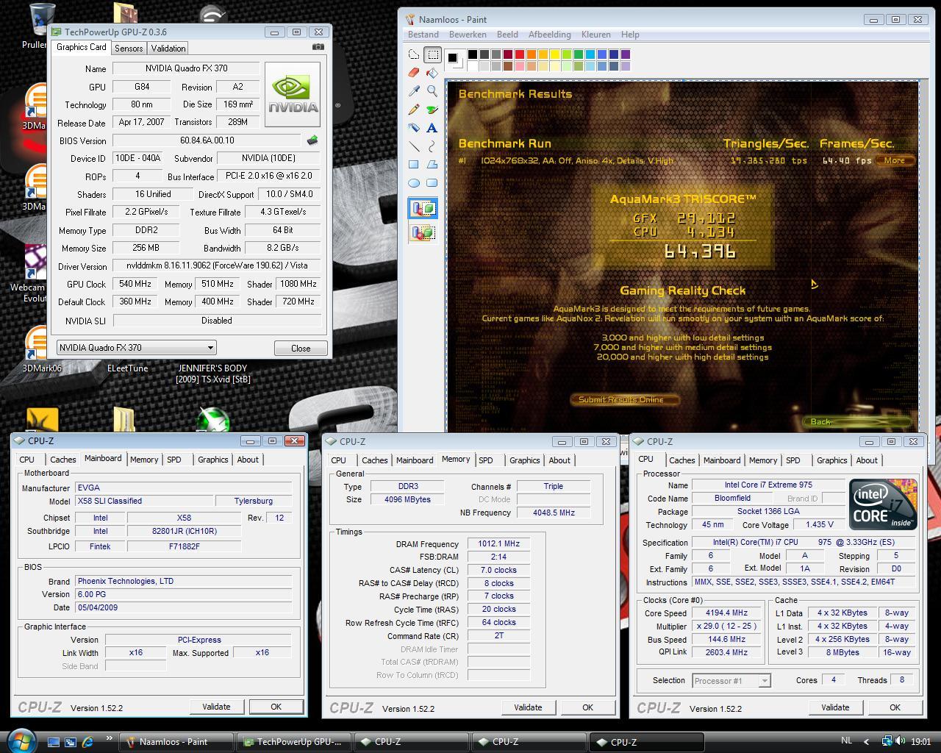Image resolution: width=941 pixels, height=753 pixels.
Task: Choose the Fill with color bucket tool
Action: [x=432, y=73]
